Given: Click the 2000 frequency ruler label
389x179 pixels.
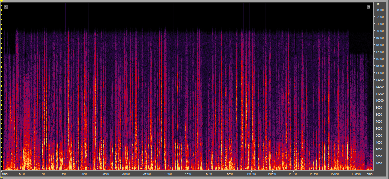Looking at the screenshot, I should tap(379, 157).
